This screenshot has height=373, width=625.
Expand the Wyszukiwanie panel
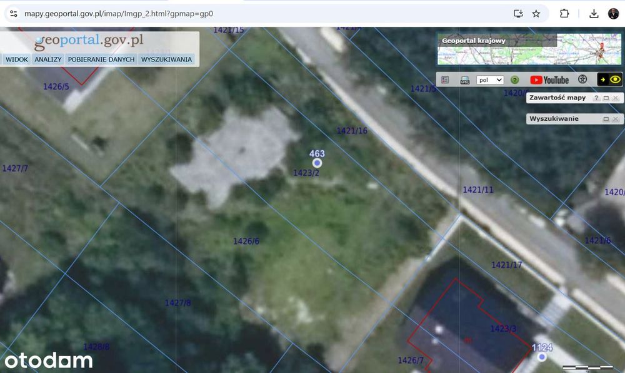click(x=606, y=119)
